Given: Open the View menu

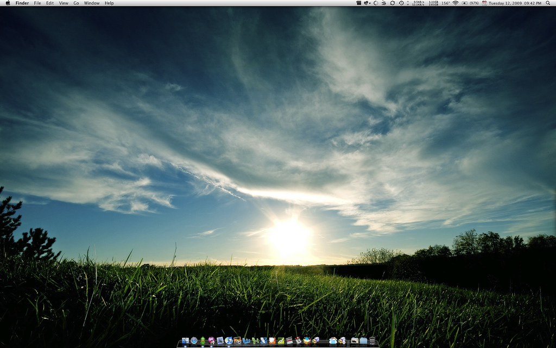Looking at the screenshot, I should (64, 3).
